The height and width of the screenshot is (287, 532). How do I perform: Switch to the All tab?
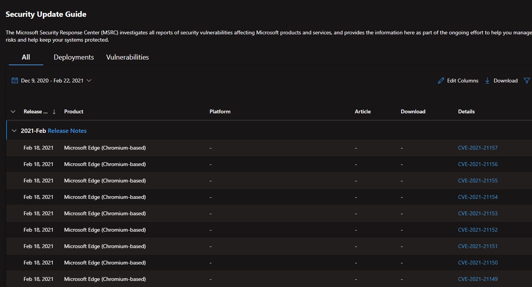(26, 57)
